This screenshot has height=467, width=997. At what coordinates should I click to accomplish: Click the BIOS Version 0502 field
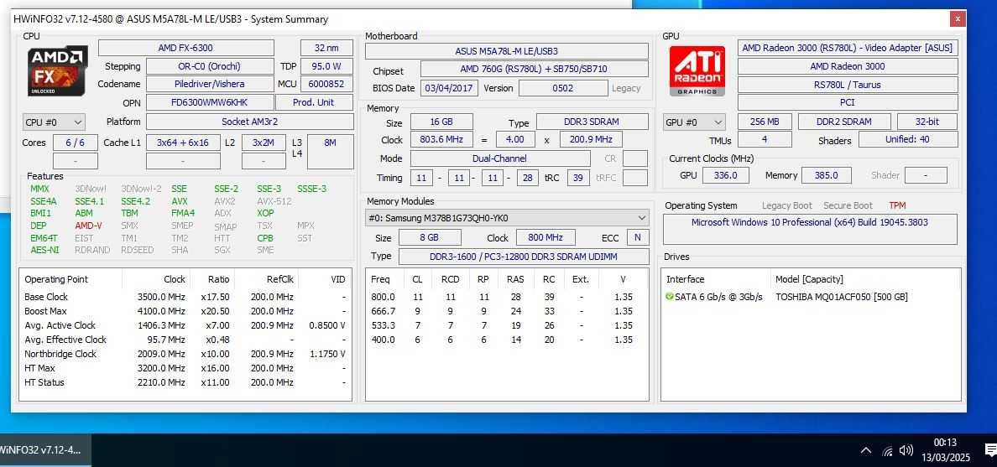coord(563,88)
